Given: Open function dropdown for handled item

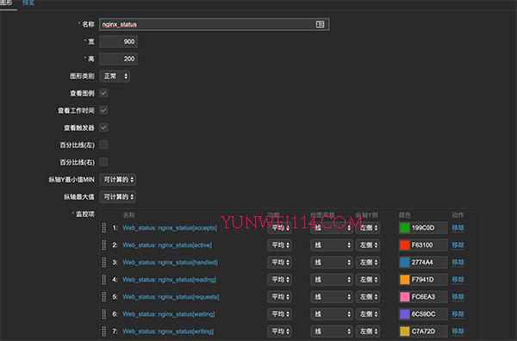Looking at the screenshot, I should pos(279,263).
